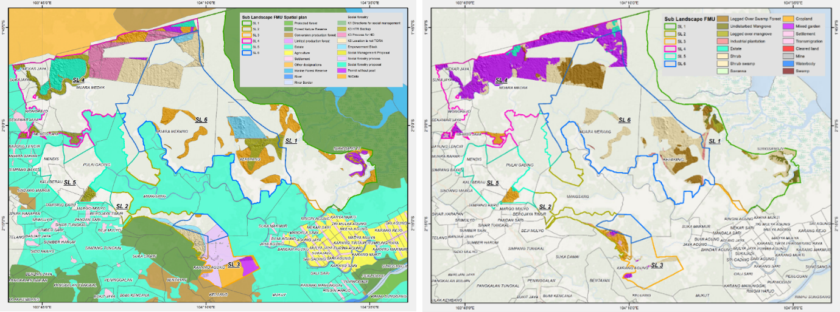Click the Cropland legend swatch

pyautogui.click(x=788, y=19)
